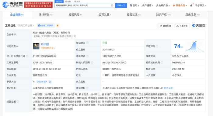Click the info icon next to 注册资本
The height and width of the screenshot is (116, 213).
pyautogui.click(x=87, y=56)
